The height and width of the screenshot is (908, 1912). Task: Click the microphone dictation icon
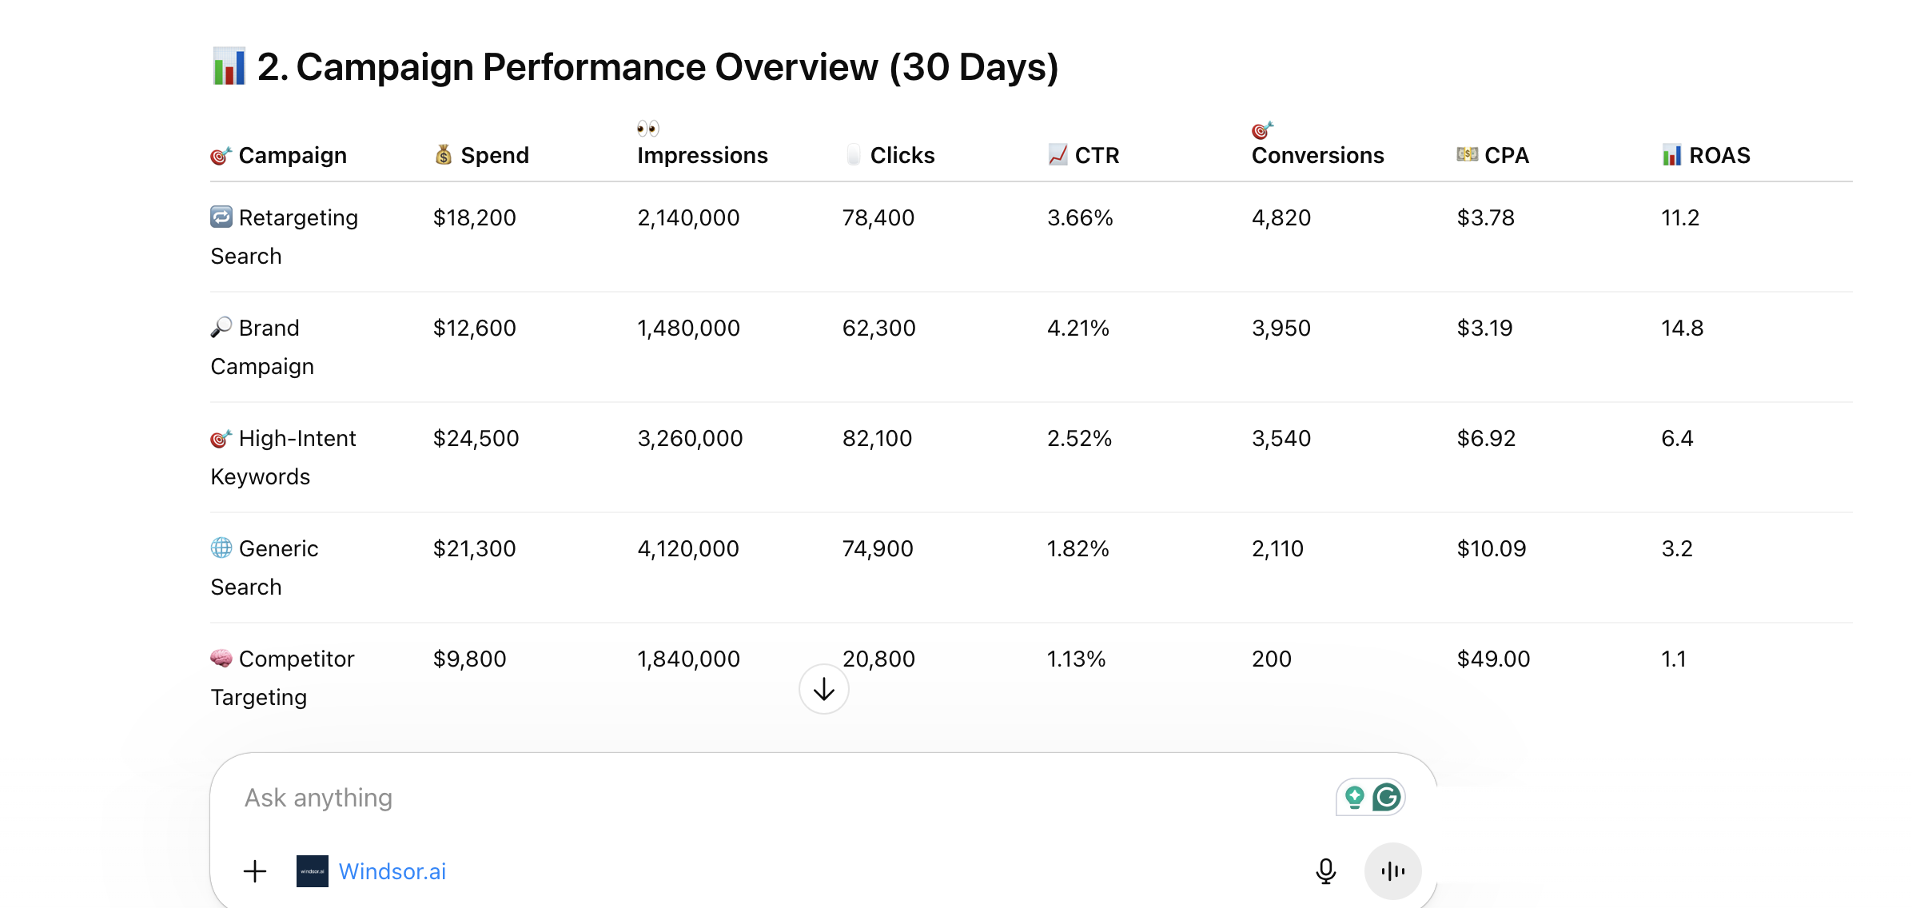1324,871
